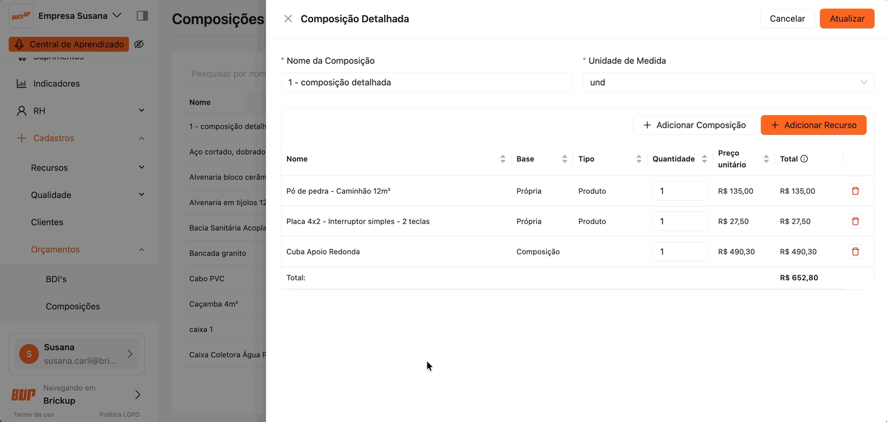The height and width of the screenshot is (422, 887).
Task: Sort the table by Quantidade column
Action: click(704, 159)
